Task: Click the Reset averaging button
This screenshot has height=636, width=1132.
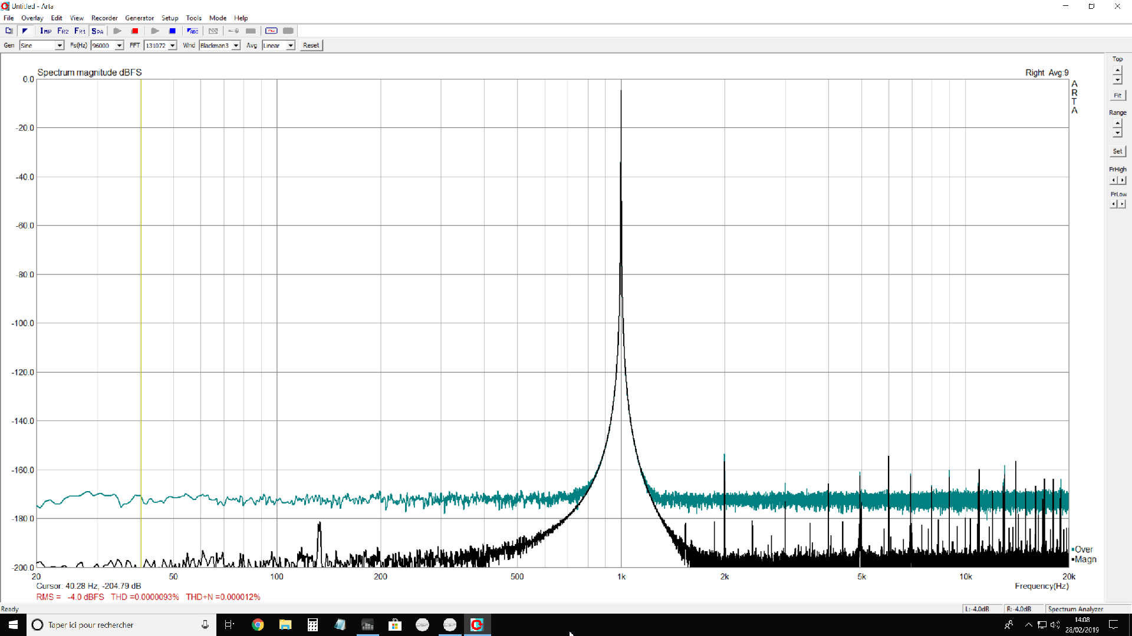Action: point(311,45)
